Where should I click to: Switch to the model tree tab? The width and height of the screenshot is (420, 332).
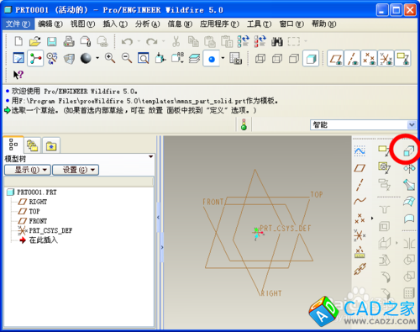pyautogui.click(x=13, y=145)
